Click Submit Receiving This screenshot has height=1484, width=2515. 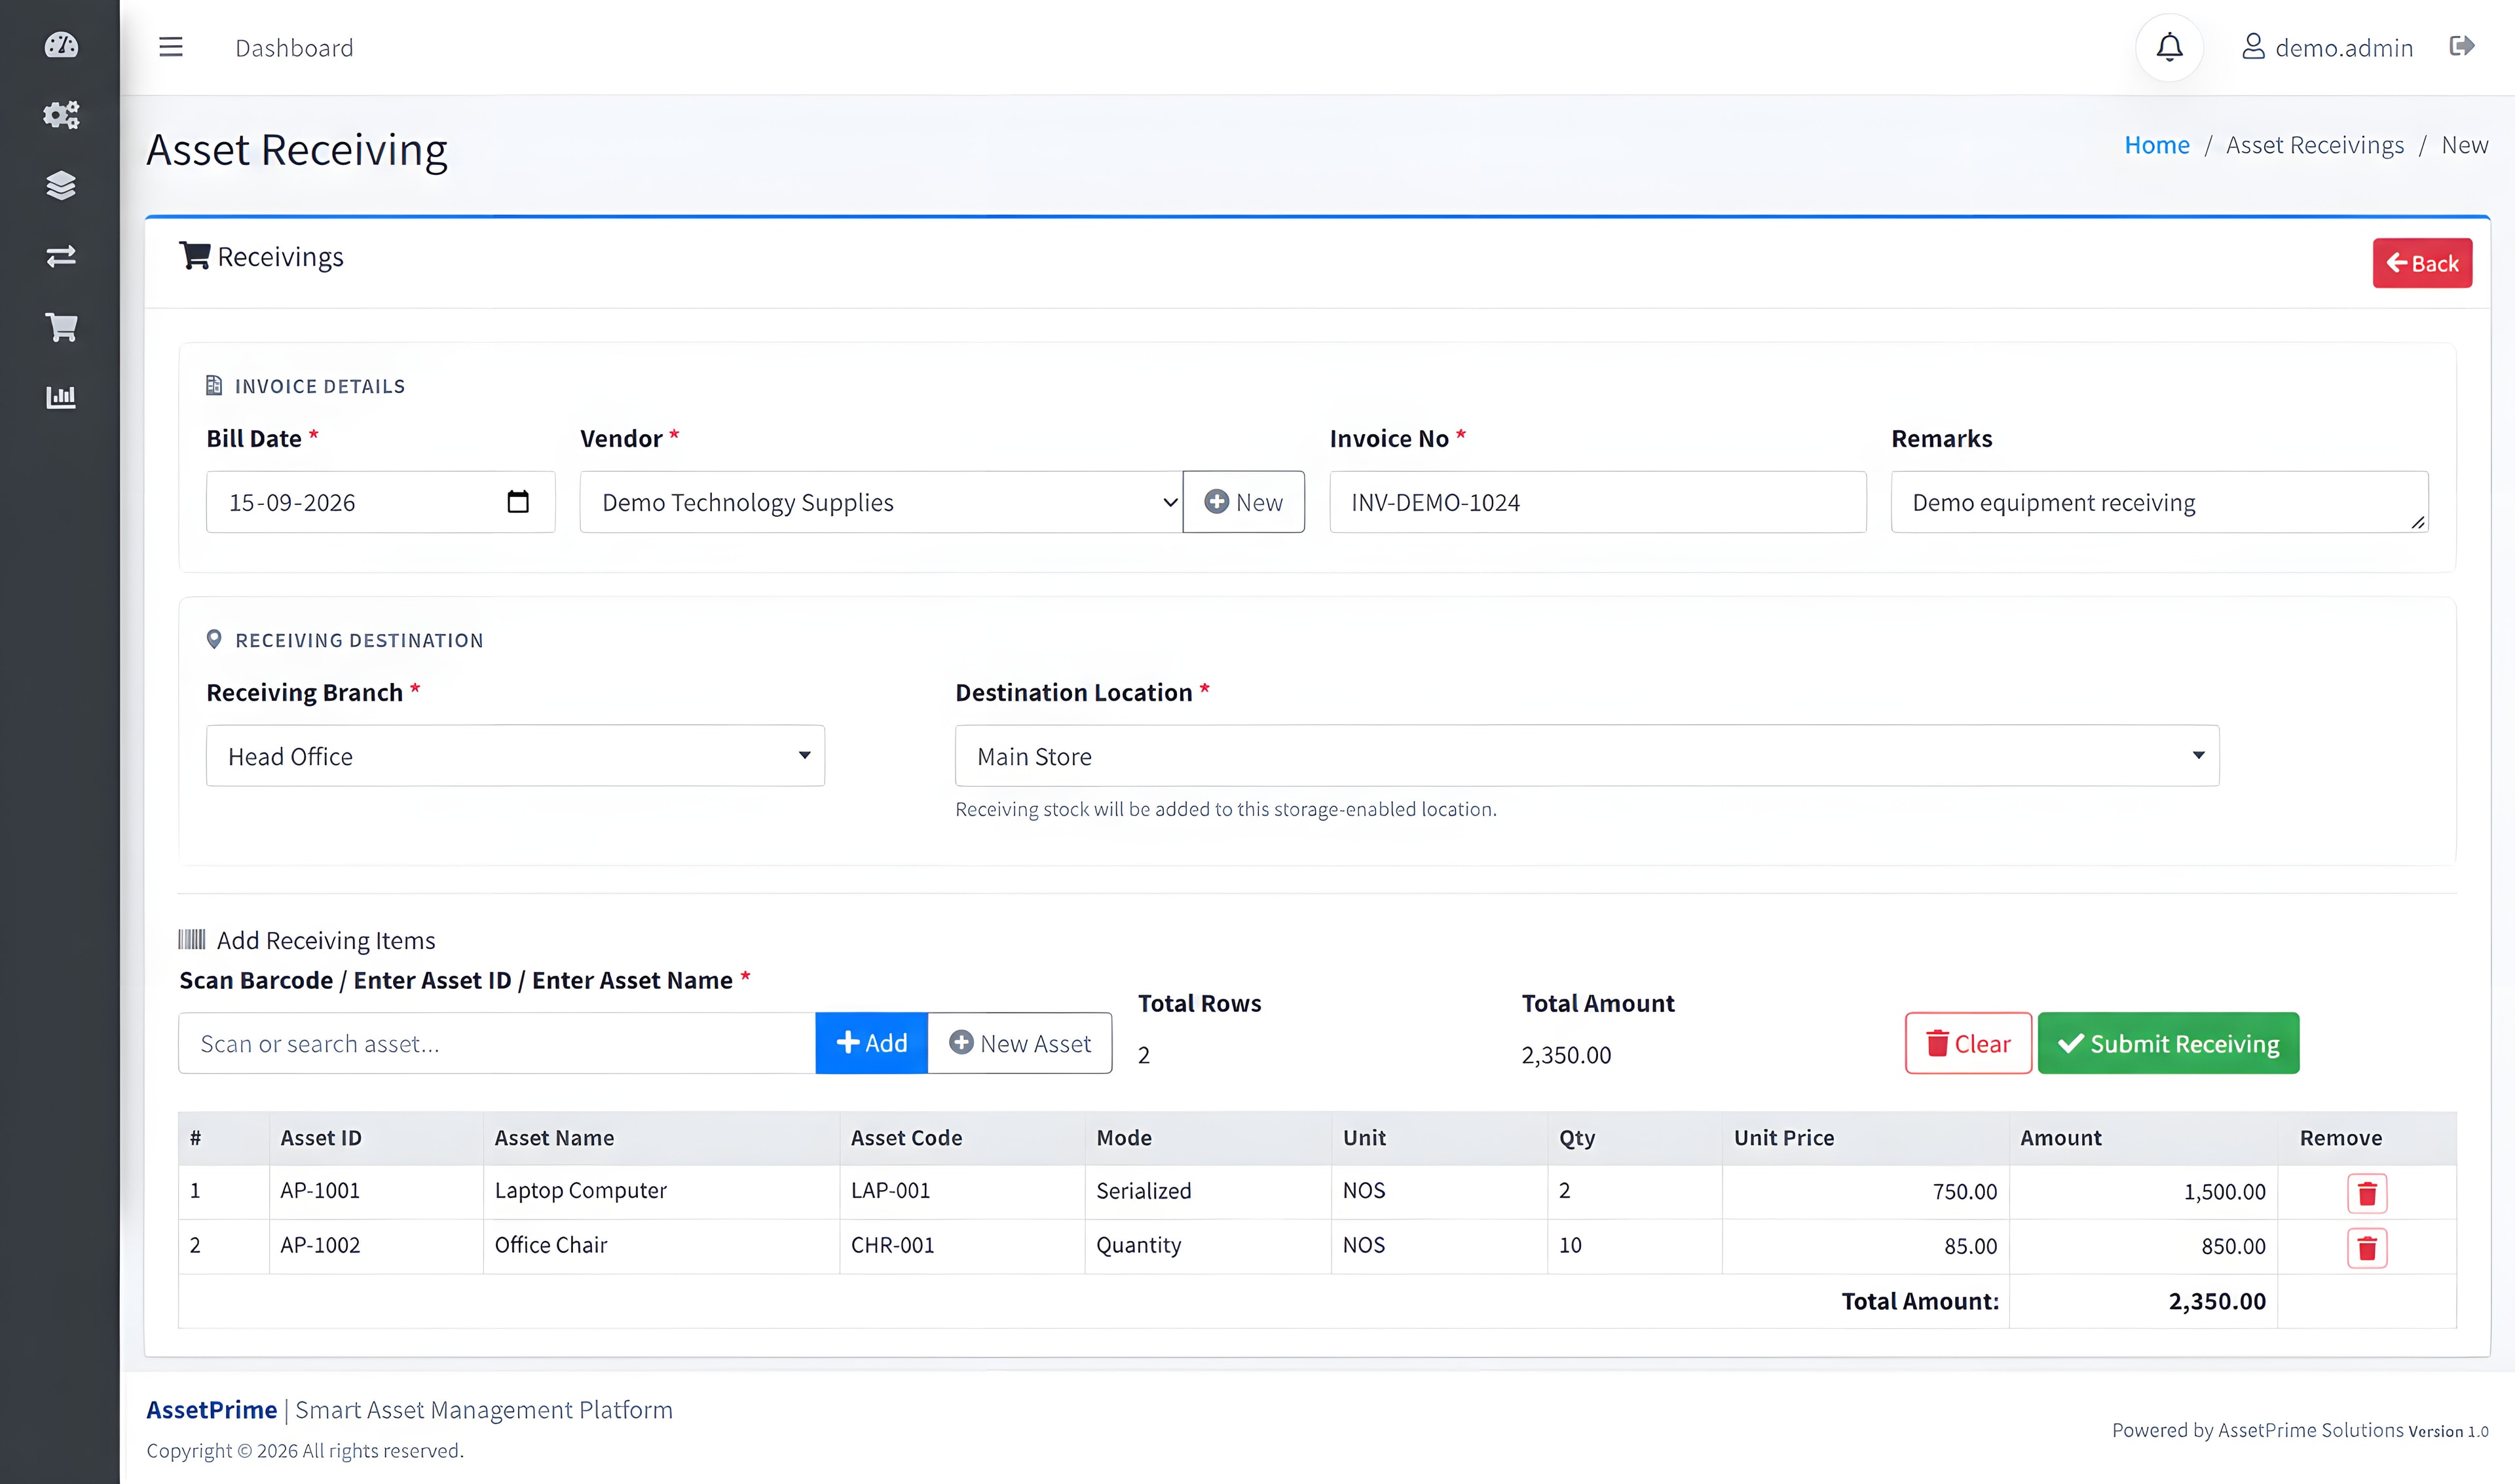[x=2168, y=1043]
